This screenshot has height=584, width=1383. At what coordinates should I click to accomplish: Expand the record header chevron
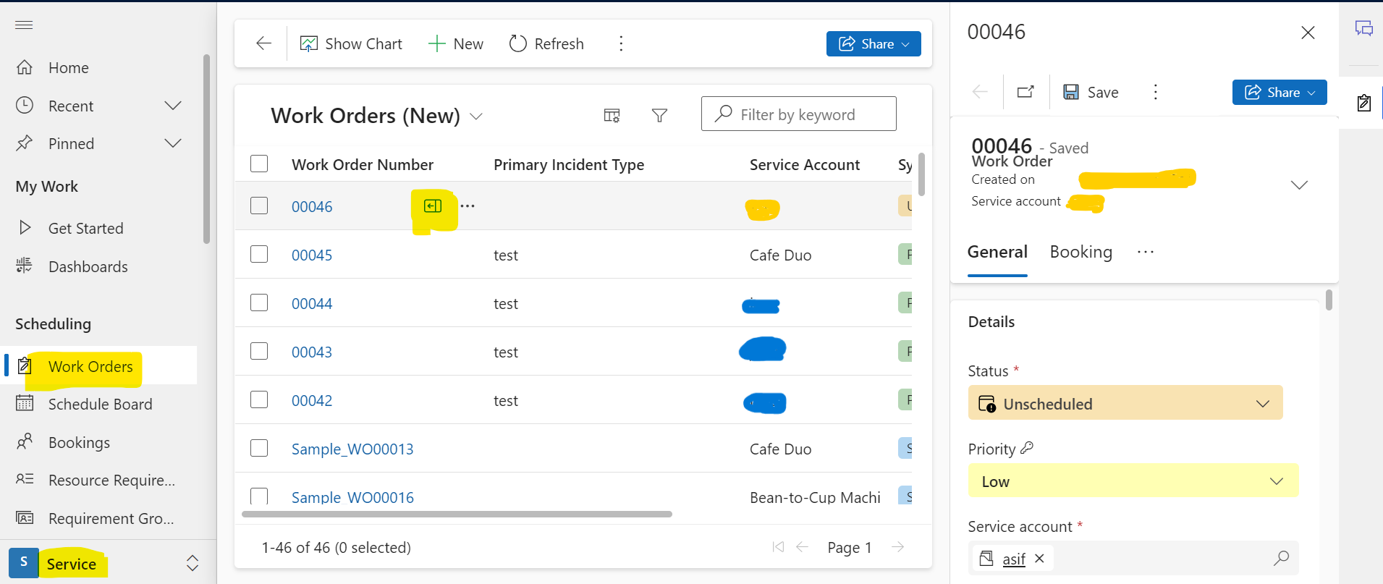pyautogui.click(x=1299, y=185)
